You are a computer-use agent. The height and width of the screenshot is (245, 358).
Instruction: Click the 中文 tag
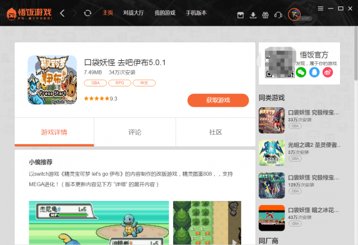pos(144,83)
